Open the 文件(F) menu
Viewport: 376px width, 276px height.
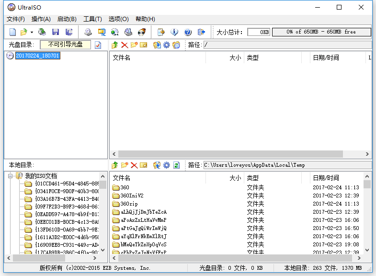click(16, 19)
